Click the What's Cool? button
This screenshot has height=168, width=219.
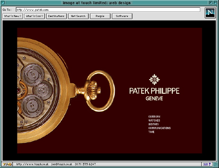pos(34,16)
